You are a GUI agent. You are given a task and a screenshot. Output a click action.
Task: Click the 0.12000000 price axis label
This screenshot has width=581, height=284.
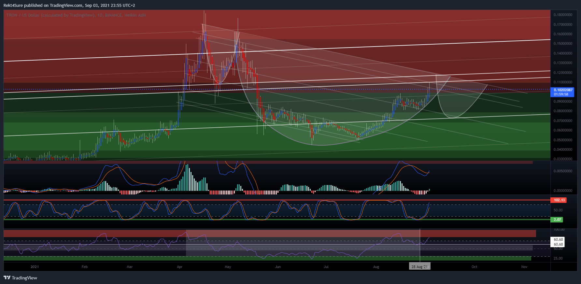(563, 73)
